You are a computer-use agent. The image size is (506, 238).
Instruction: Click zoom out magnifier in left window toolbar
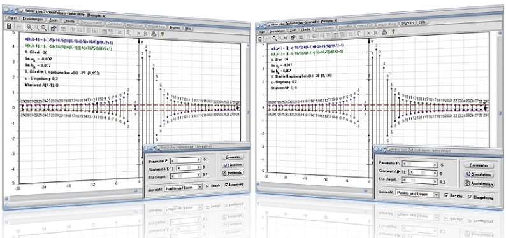click(44, 28)
